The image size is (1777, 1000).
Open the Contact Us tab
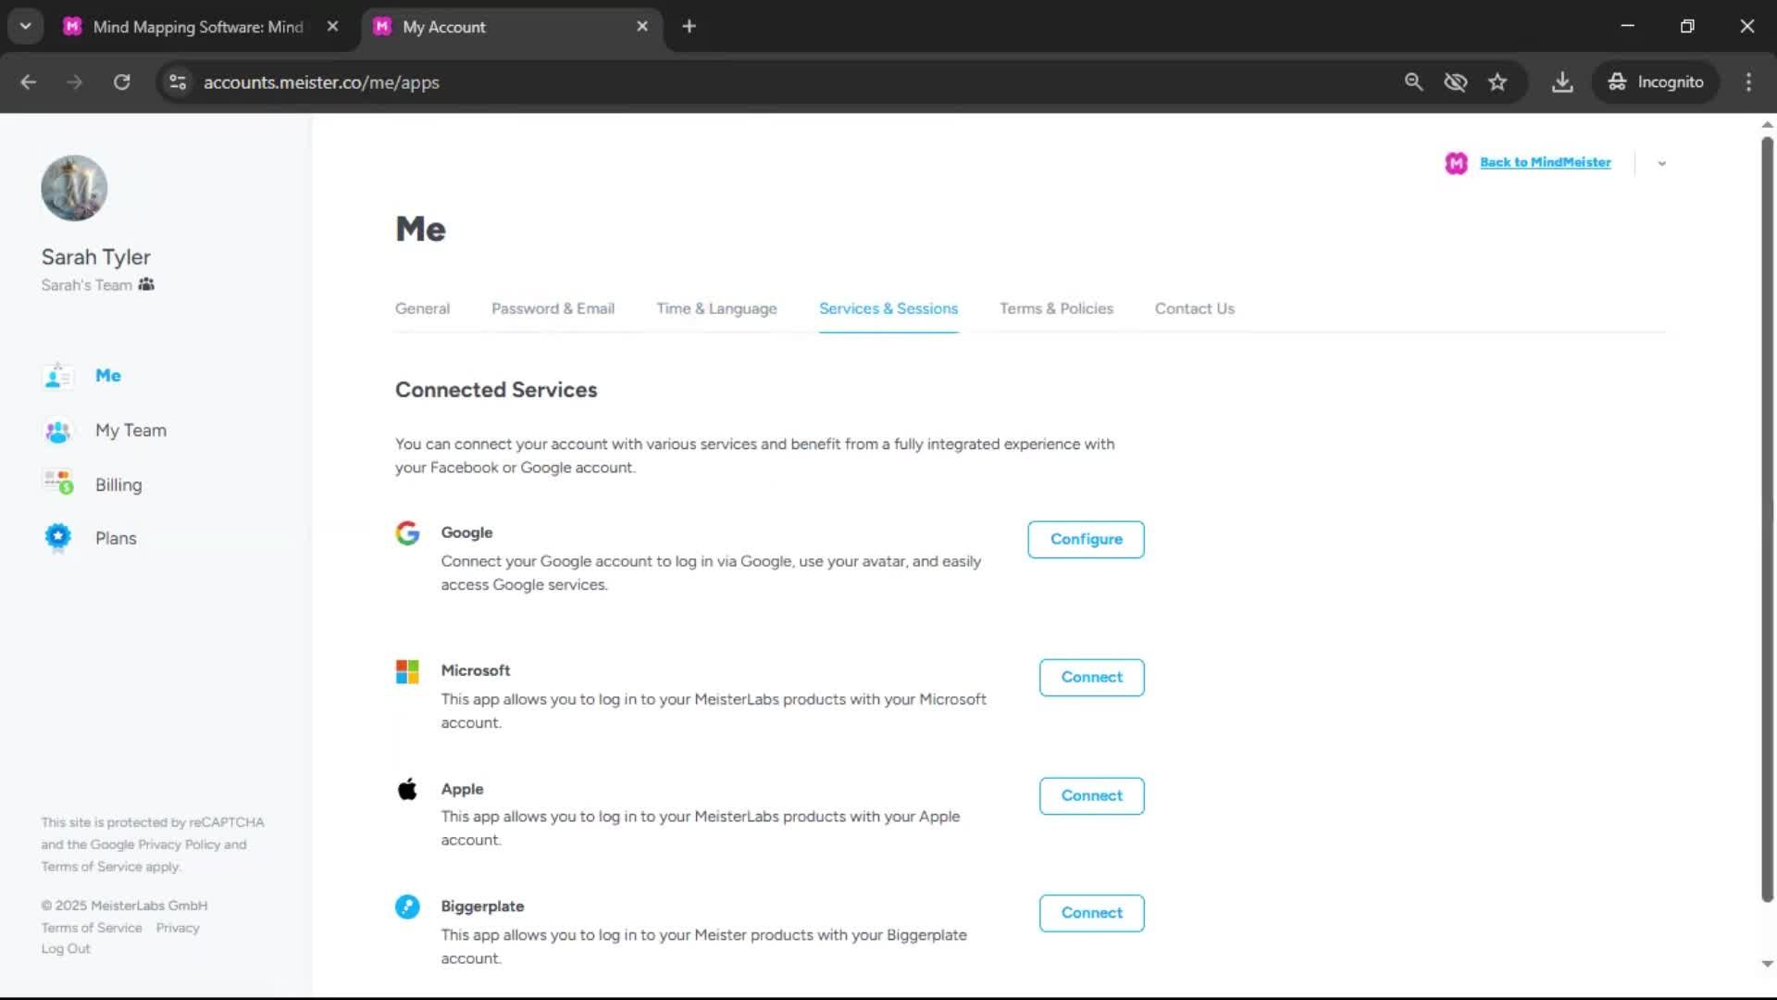[1194, 309]
